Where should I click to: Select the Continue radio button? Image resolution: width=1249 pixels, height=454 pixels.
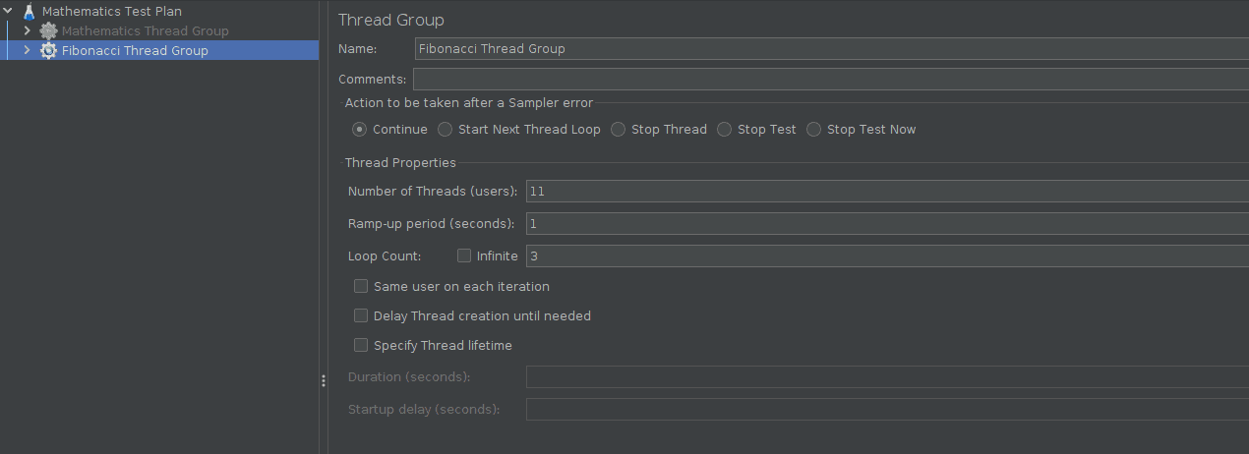click(x=360, y=130)
